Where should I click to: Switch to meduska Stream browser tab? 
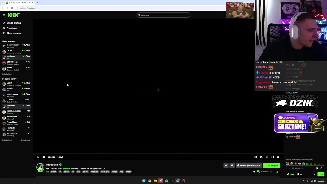point(20,3)
